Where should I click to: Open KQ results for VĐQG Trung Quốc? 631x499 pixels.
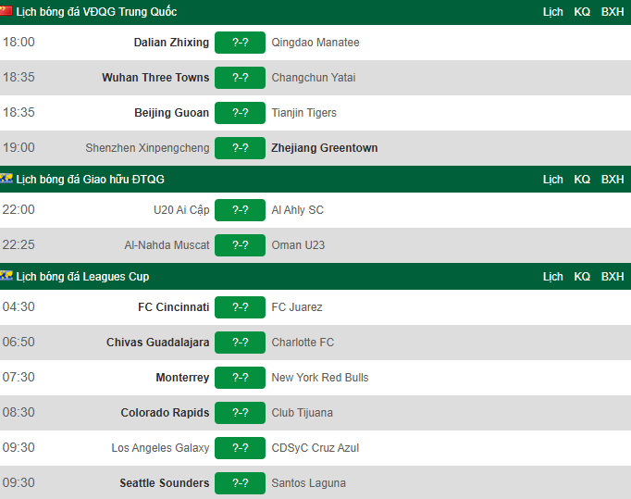click(x=582, y=12)
